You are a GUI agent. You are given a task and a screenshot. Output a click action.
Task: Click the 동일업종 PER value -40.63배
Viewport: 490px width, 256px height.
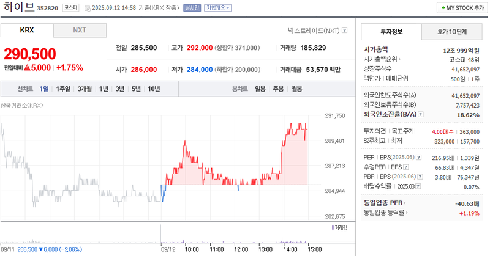pyautogui.click(x=467, y=203)
